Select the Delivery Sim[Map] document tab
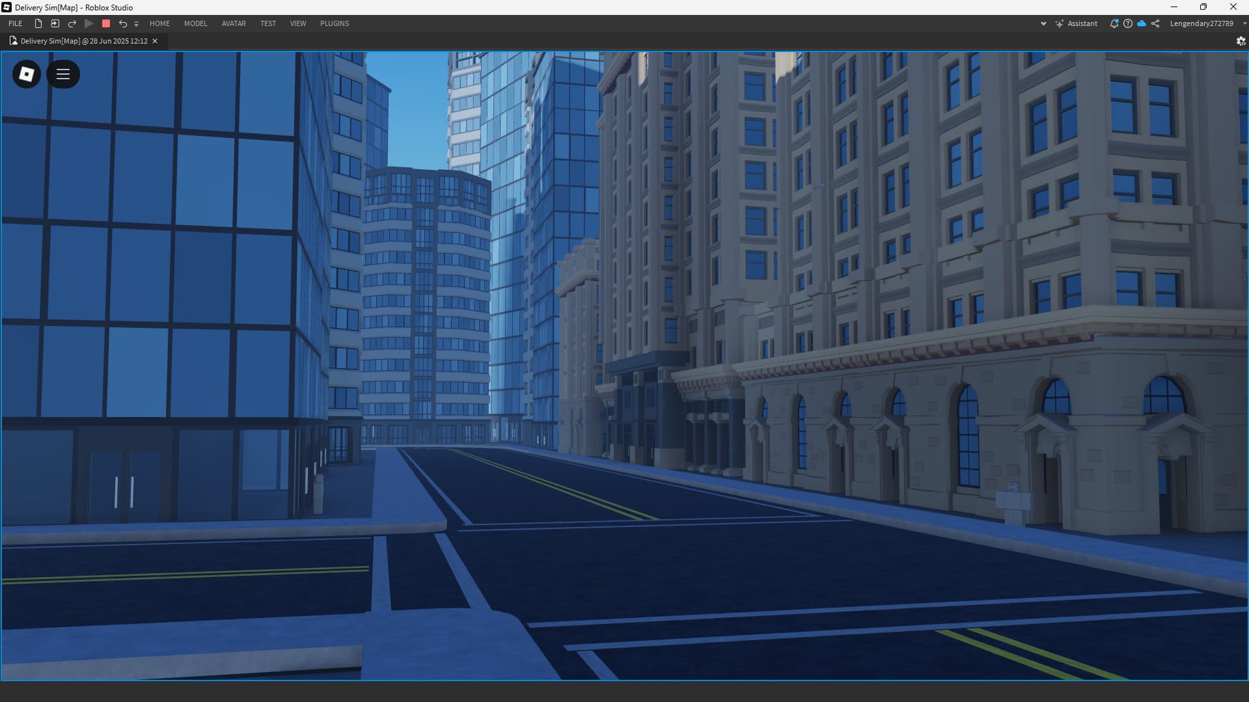This screenshot has height=702, width=1249. click(84, 41)
